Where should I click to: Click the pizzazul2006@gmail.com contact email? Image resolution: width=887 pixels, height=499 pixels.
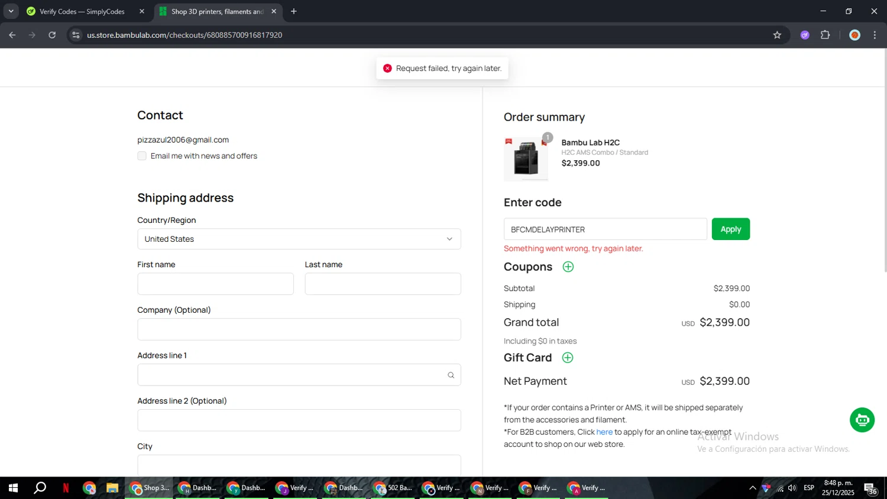pyautogui.click(x=183, y=140)
